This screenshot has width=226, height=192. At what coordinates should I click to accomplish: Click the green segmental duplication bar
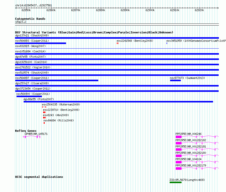click(175, 182)
